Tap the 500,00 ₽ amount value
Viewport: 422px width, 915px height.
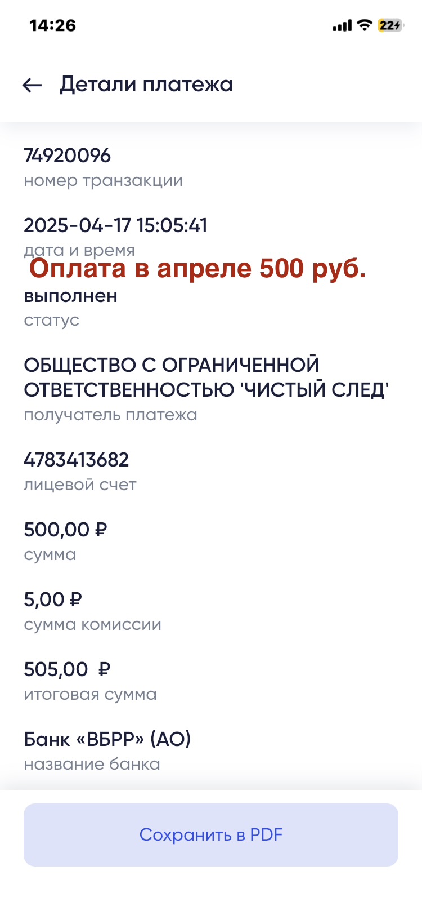[x=65, y=530]
